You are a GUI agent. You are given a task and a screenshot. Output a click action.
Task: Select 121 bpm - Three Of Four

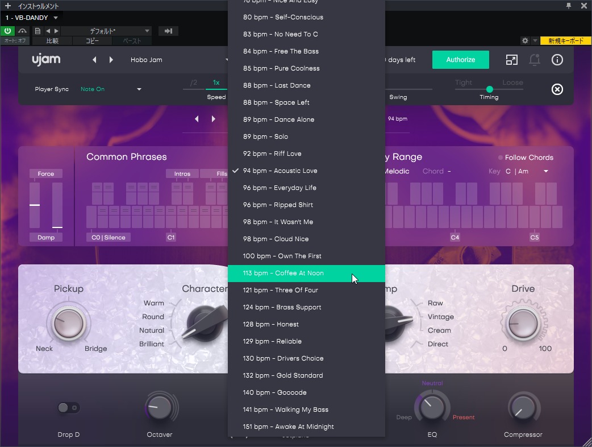tap(306, 290)
